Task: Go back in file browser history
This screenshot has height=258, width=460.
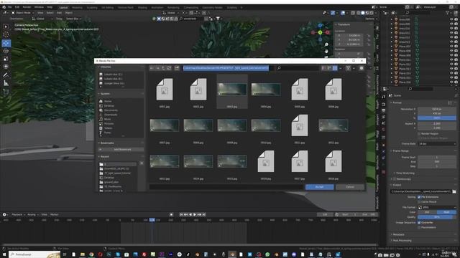Action: (x=152, y=68)
